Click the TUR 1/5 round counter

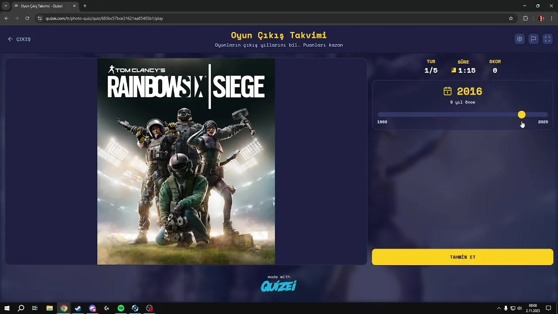click(431, 67)
